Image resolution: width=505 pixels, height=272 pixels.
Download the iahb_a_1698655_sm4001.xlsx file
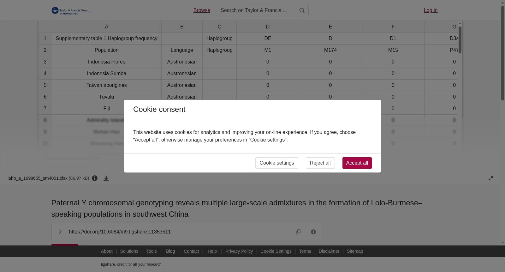click(x=106, y=178)
